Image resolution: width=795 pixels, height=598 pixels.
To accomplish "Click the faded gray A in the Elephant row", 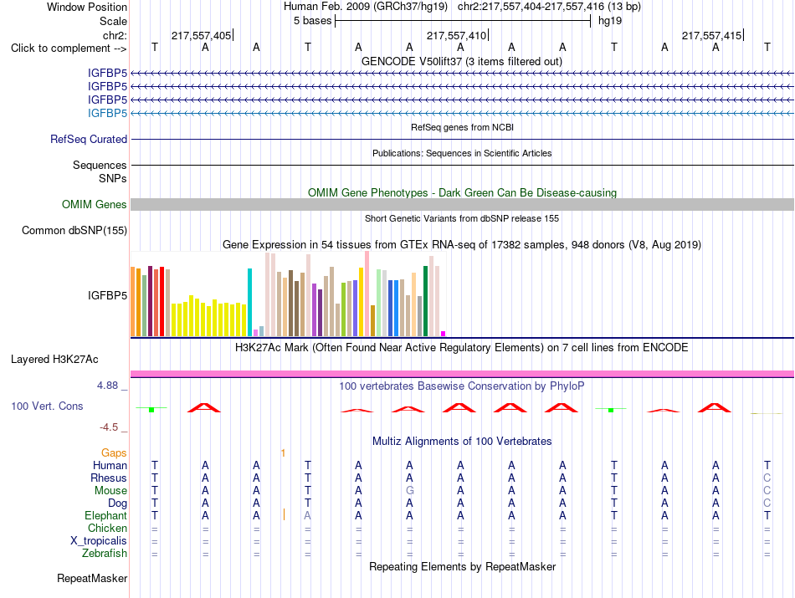I will 307,516.
